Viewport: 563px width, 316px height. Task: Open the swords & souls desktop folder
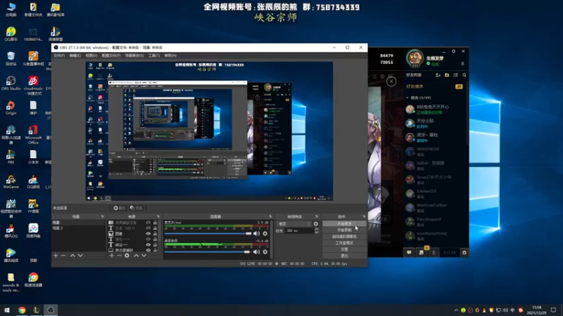click(11, 282)
